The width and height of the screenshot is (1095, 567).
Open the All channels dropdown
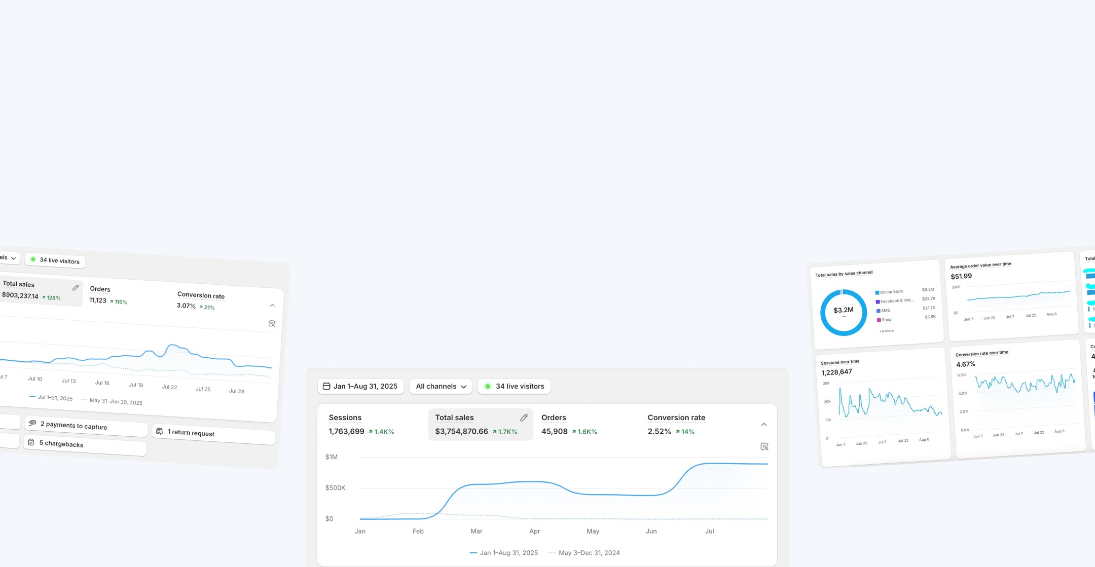point(441,386)
